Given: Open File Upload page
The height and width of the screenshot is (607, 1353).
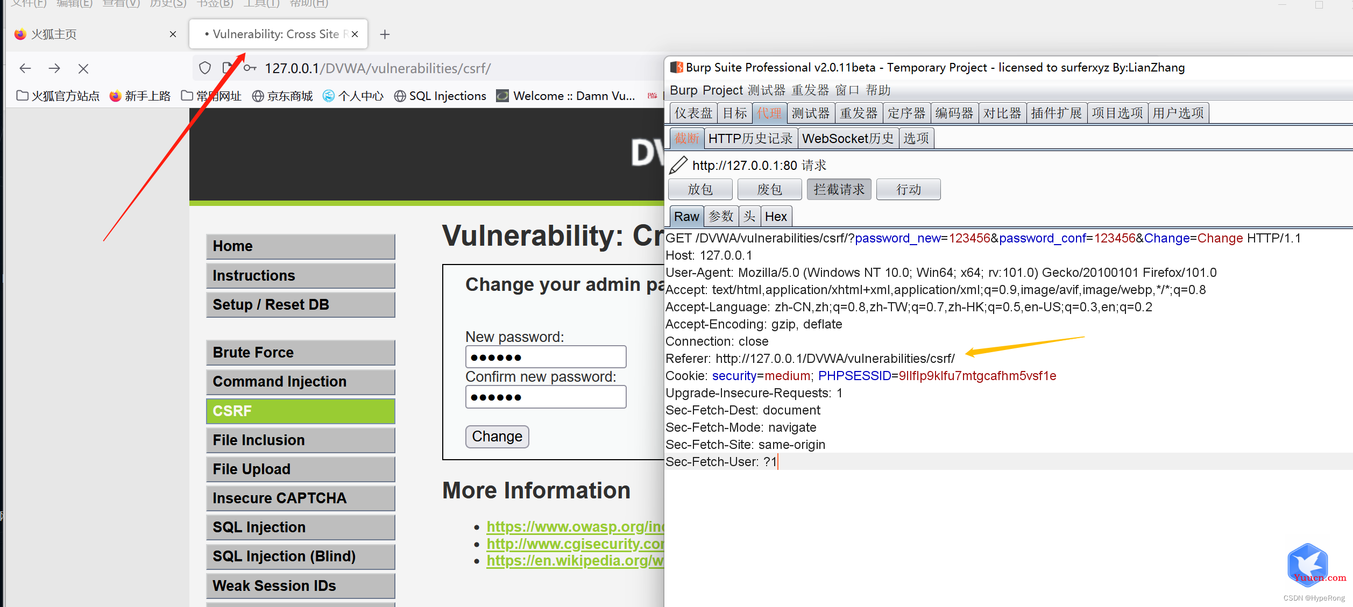Looking at the screenshot, I should point(301,469).
